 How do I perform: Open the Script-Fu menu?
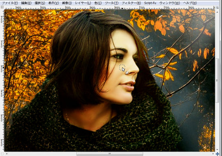tap(150, 3)
